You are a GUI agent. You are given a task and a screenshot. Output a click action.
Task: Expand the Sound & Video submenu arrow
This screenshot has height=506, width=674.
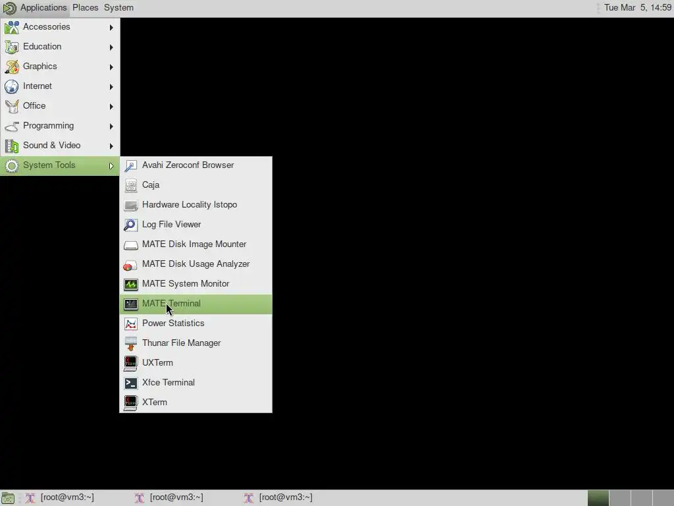111,146
